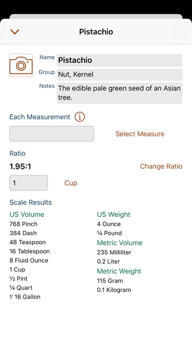Tap the 1.95:1 ratio value
192x341 pixels.
pos(20,167)
